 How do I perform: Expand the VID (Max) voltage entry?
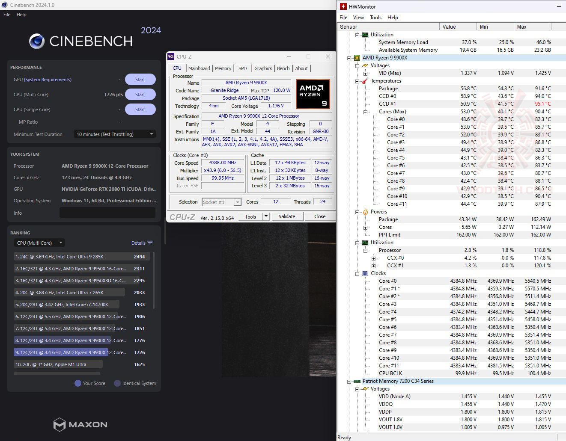tap(366, 73)
